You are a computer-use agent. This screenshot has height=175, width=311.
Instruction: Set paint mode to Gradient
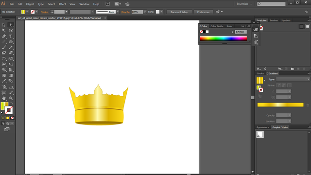pos(8,118)
